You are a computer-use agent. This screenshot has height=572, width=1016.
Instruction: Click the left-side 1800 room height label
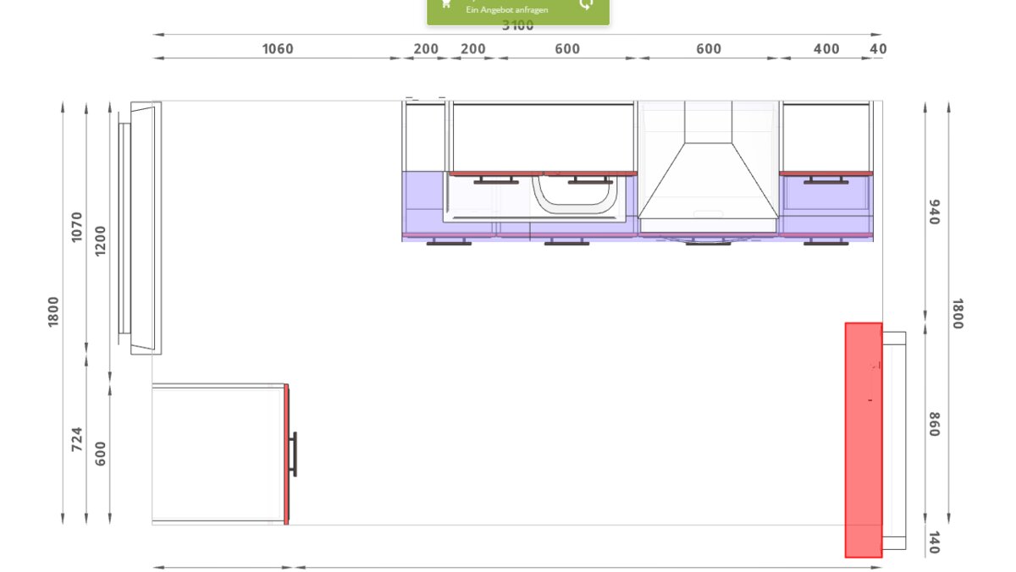53,311
